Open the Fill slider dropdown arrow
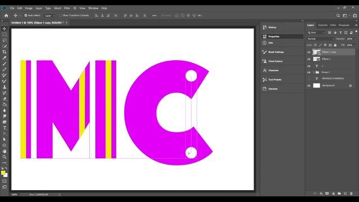The image size is (359, 202). point(356,45)
